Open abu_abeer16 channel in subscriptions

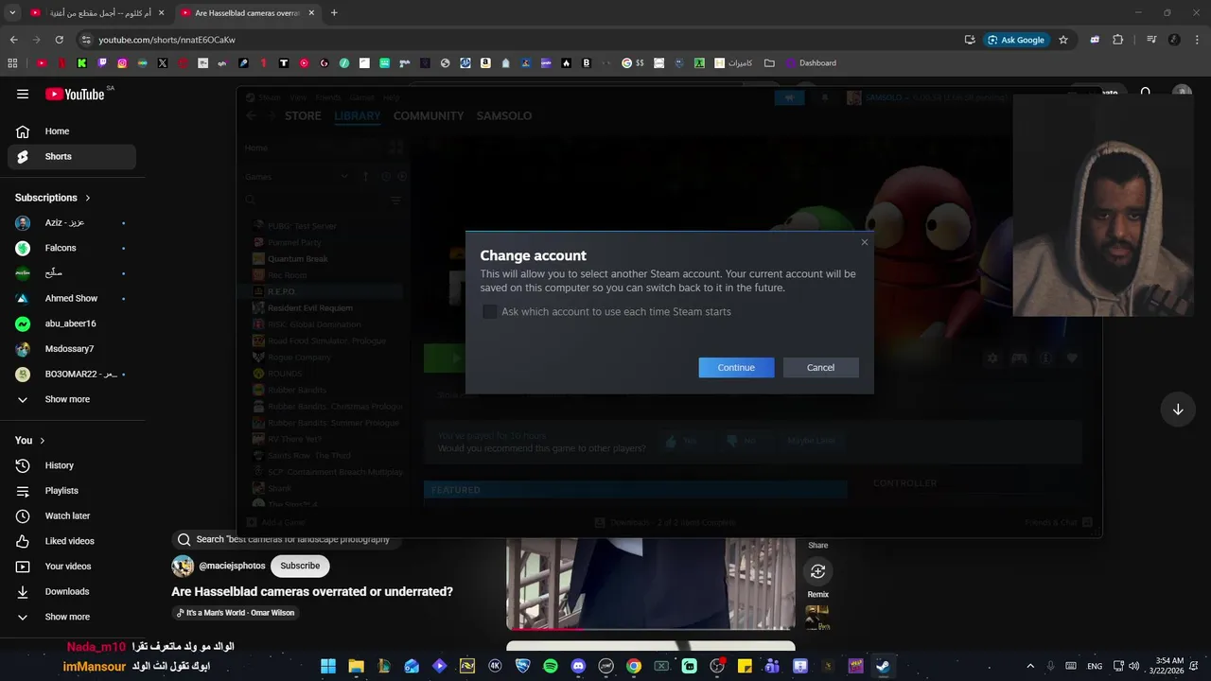[72, 323]
